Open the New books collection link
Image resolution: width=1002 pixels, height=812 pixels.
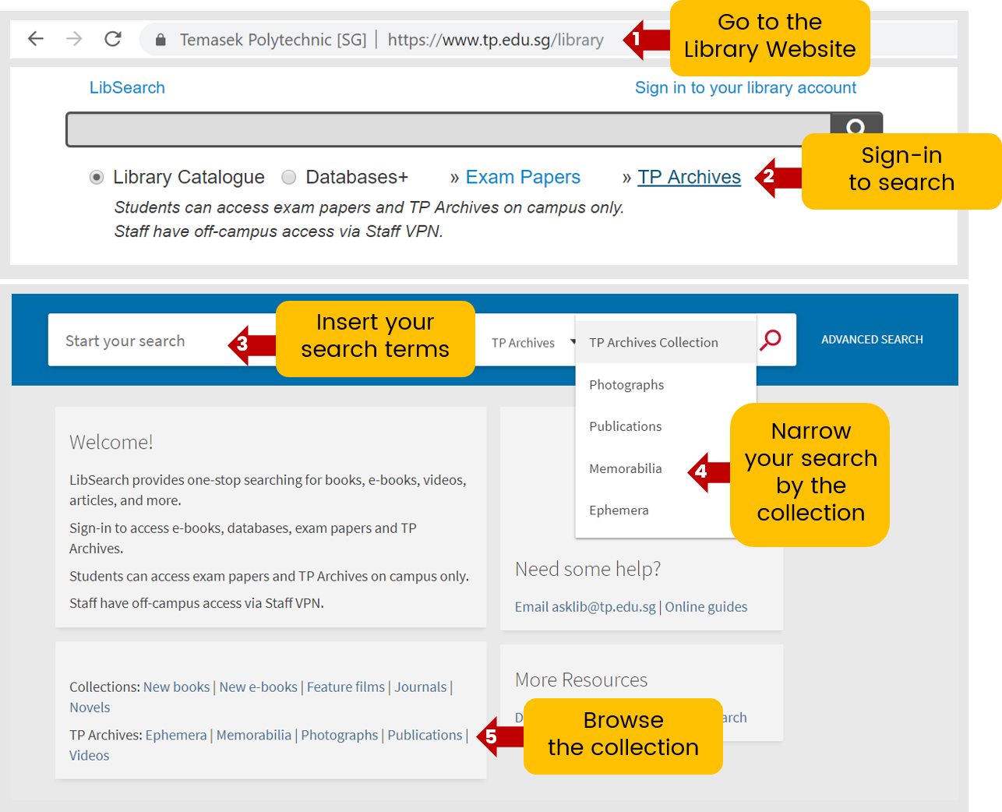coord(176,687)
